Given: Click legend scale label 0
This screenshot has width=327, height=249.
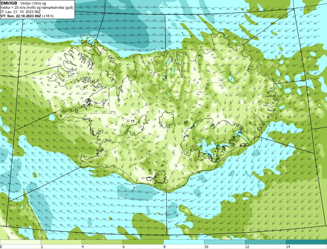Looking at the screenshot, I should pos(1,247).
